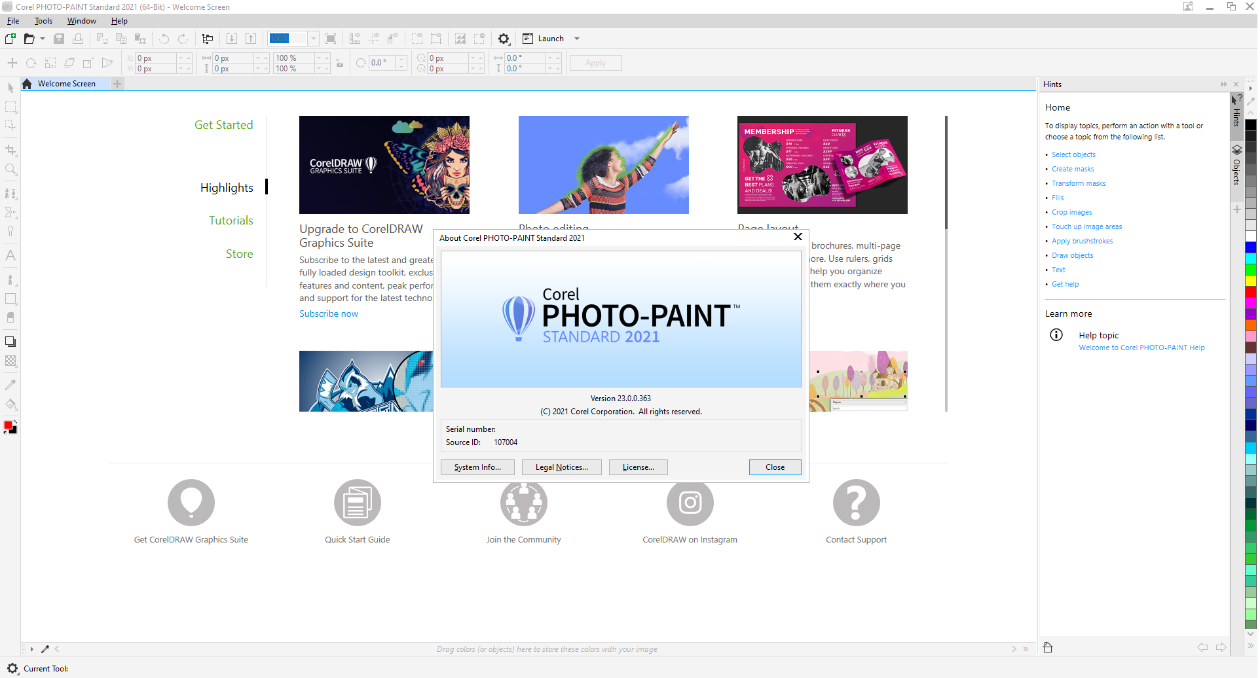Select the Eyedropper tool

click(x=10, y=385)
